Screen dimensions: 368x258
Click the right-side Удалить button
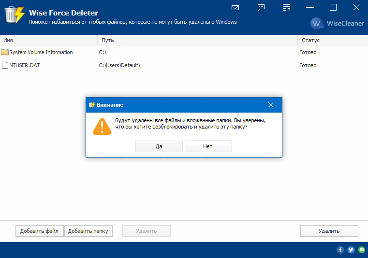click(329, 231)
